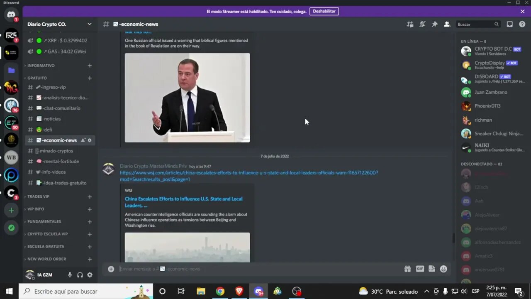The image size is (531, 299).
Task: Open sticker picker icon
Action: [432, 269]
